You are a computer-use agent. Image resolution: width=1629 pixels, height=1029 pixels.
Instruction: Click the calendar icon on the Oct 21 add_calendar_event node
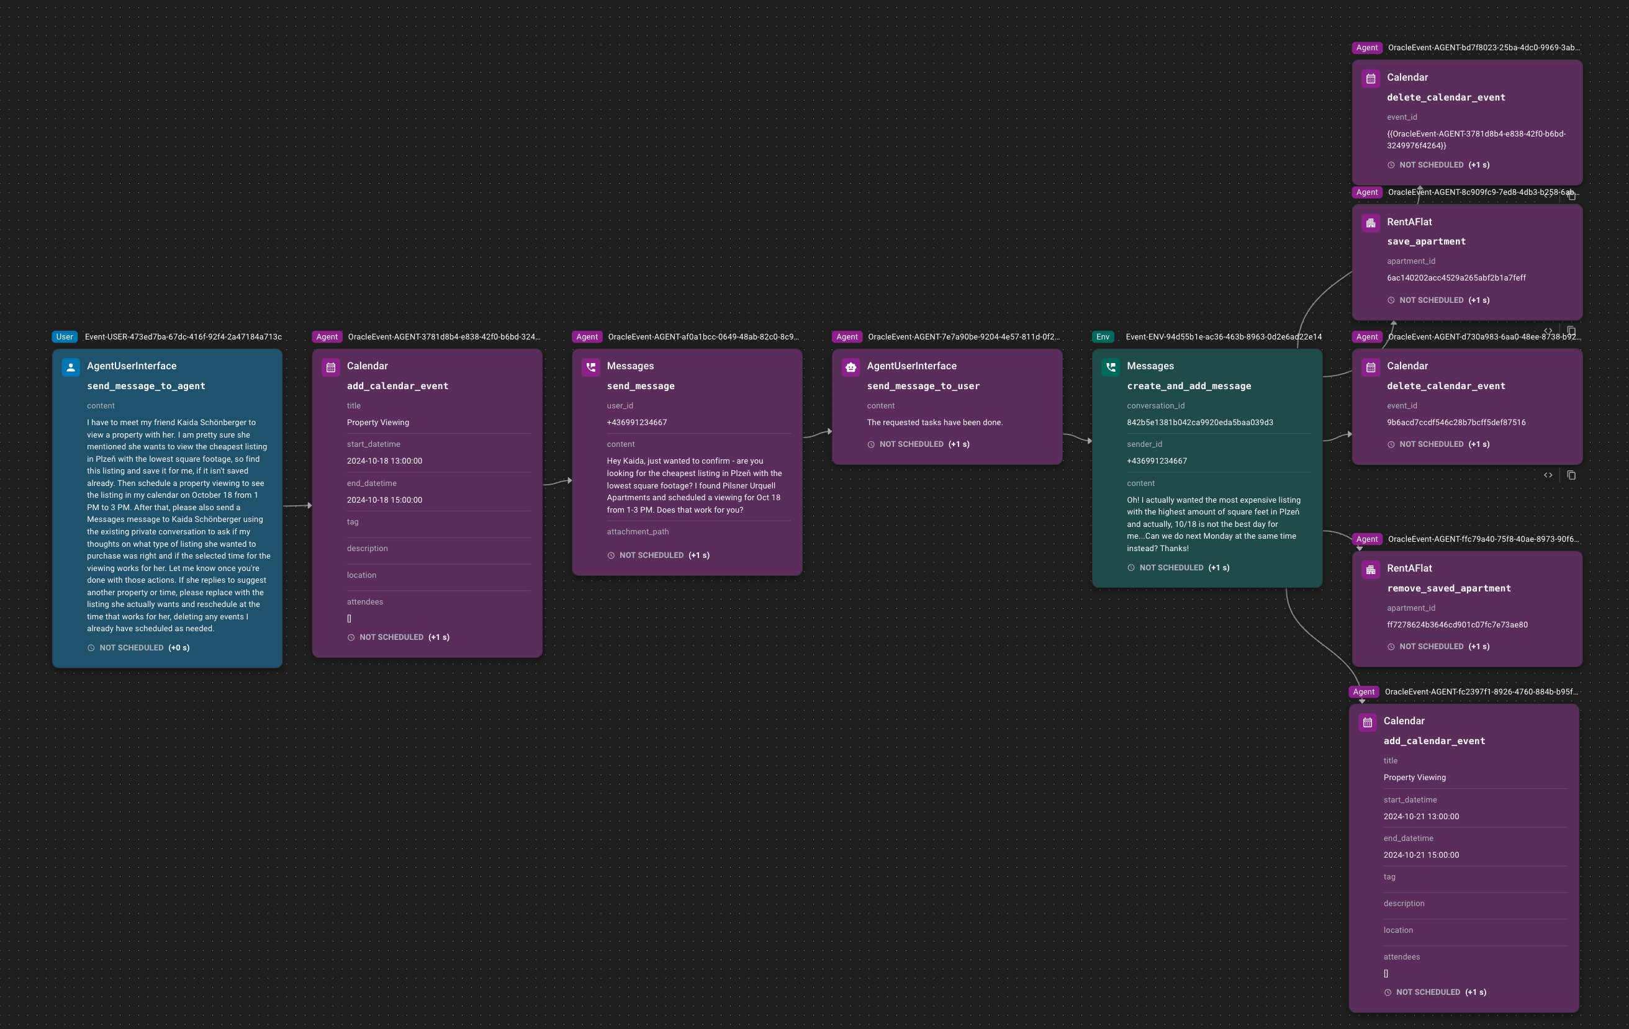point(1367,722)
